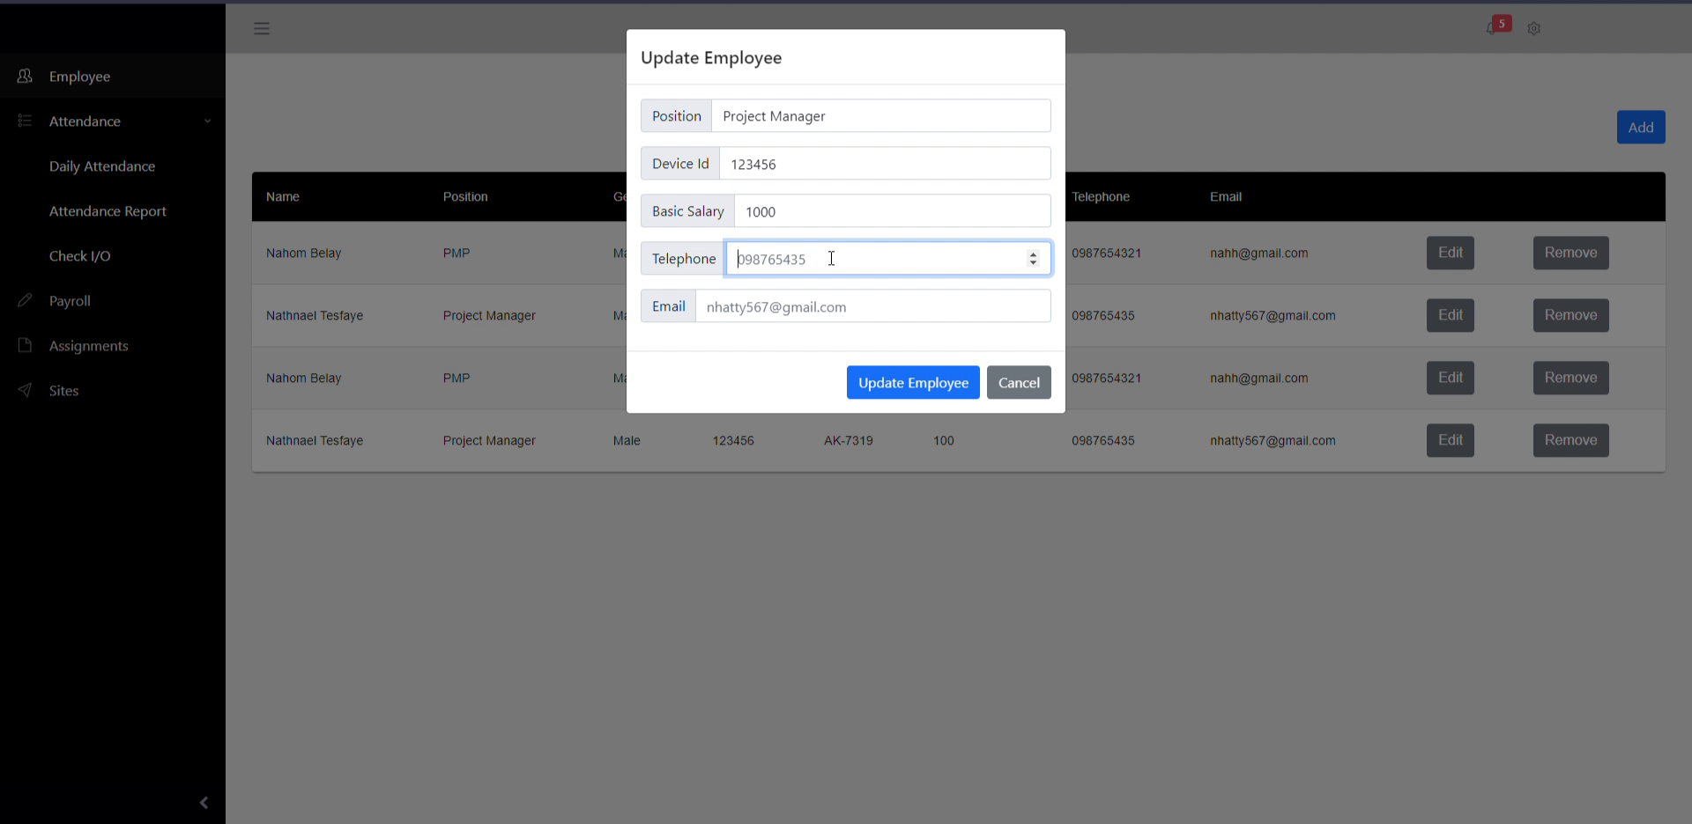Click the hamburger menu icon

point(262,28)
